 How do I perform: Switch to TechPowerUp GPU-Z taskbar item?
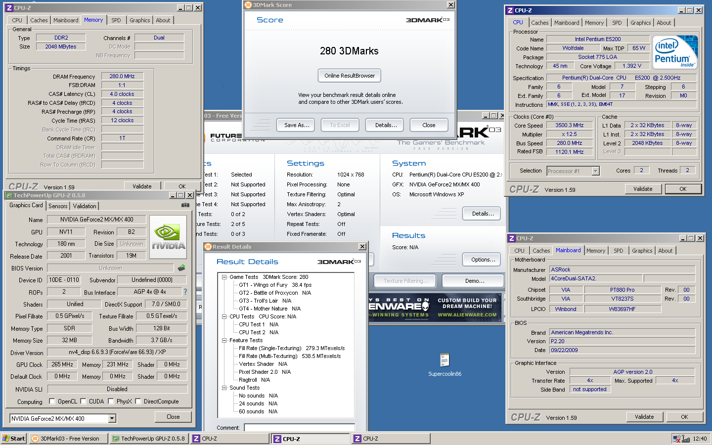tap(149, 439)
